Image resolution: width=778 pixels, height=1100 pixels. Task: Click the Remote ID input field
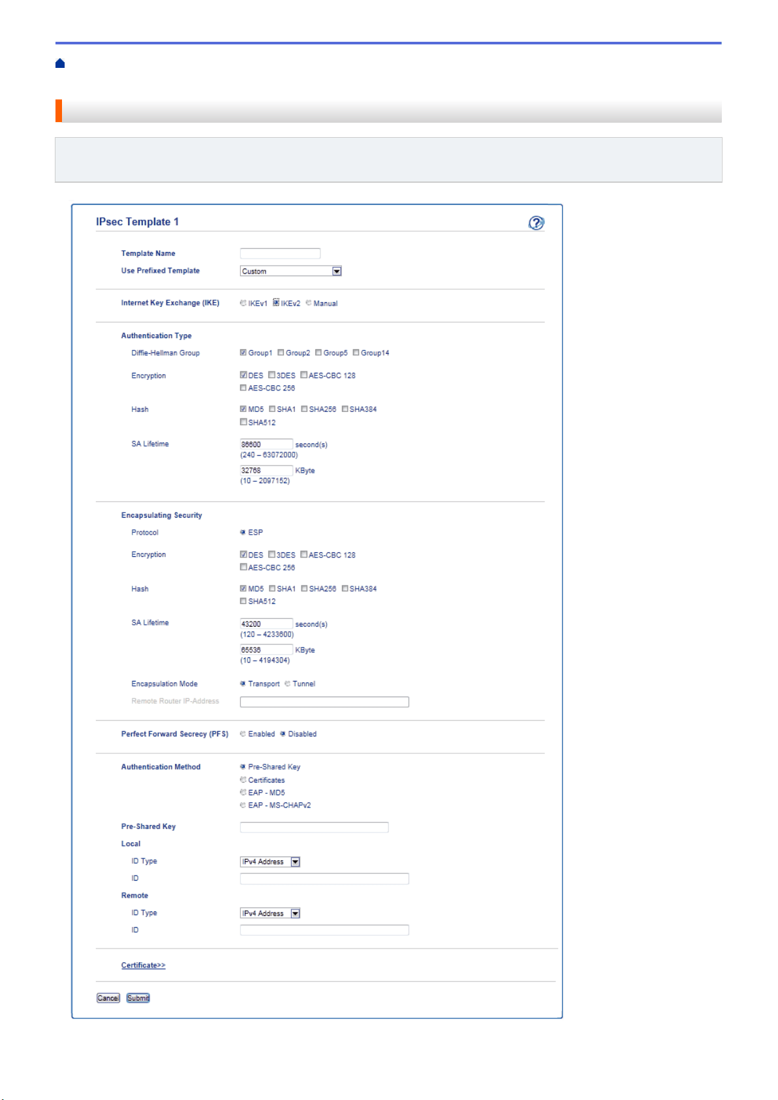(324, 930)
